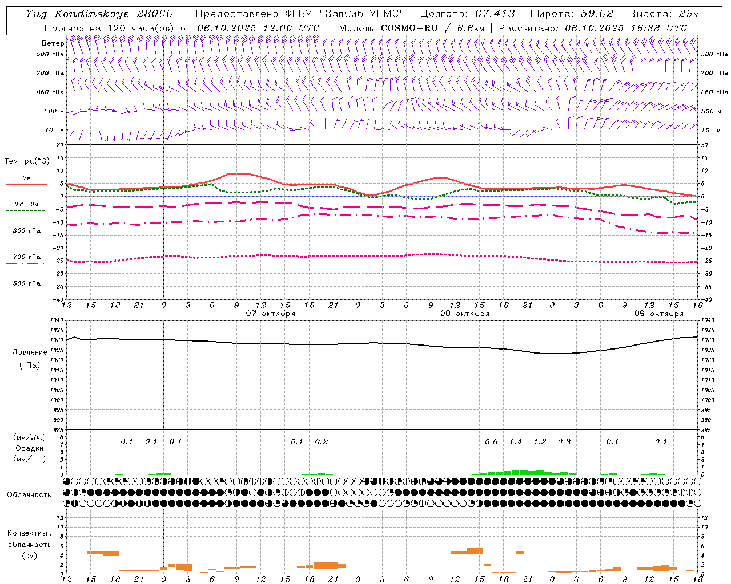This screenshot has width=731, height=584.
Task: Click the 09 октября date label
Action: [x=659, y=314]
